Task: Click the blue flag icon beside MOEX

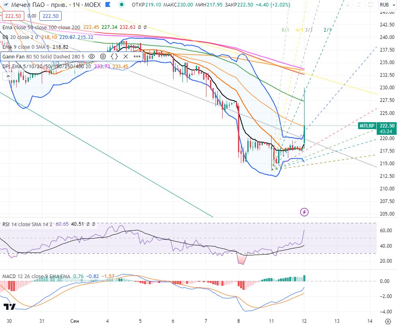Action: [x=107, y=5]
